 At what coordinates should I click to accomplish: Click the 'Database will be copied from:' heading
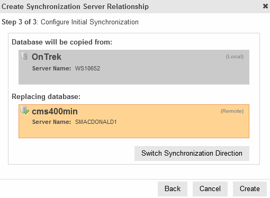(x=62, y=42)
